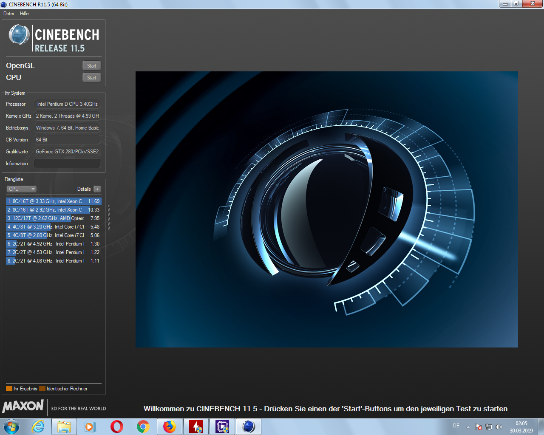The height and width of the screenshot is (435, 544).
Task: Select ranking entry 3 AMD Opteron
Action: (54, 218)
